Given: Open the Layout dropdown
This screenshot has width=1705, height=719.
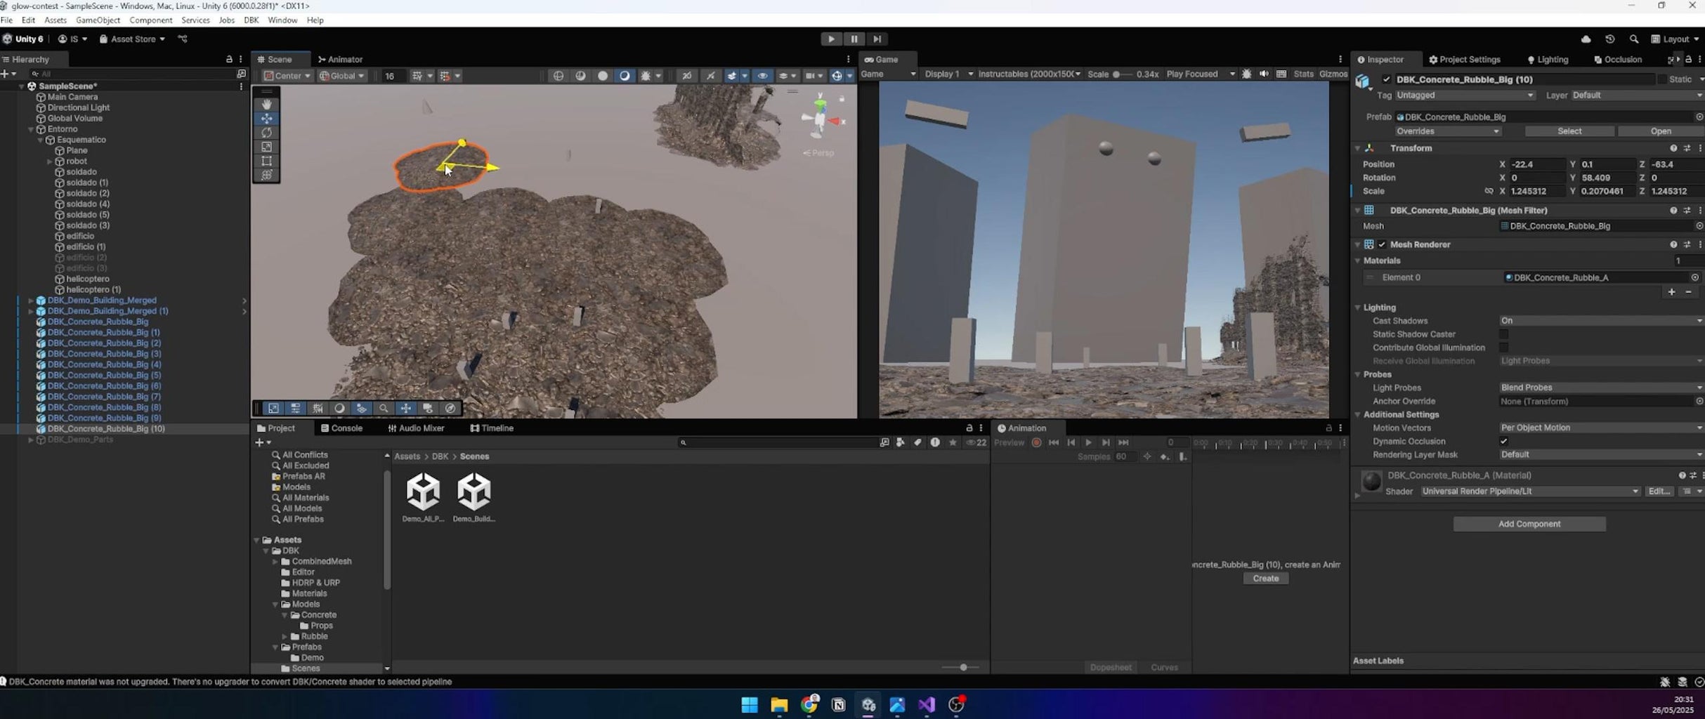Looking at the screenshot, I should [1675, 39].
